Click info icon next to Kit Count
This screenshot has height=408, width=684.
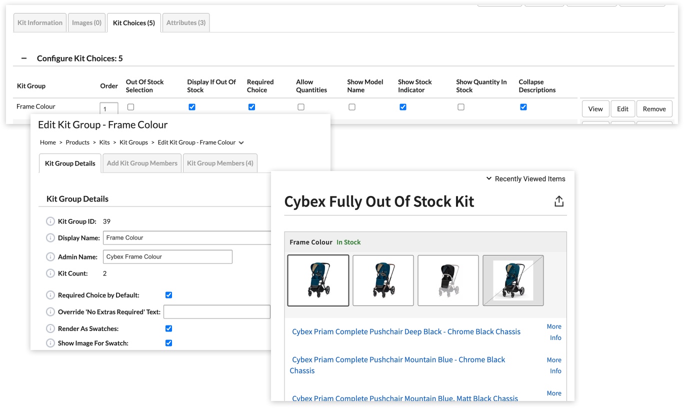click(50, 273)
